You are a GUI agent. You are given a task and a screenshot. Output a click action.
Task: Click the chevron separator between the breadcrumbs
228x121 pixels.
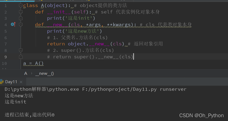coord(32,73)
